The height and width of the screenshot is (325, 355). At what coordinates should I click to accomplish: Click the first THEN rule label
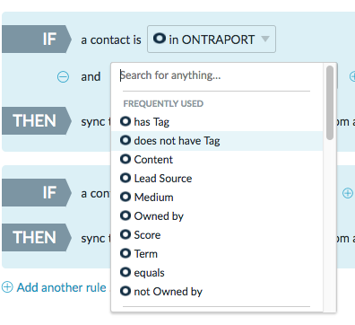pyautogui.click(x=35, y=120)
